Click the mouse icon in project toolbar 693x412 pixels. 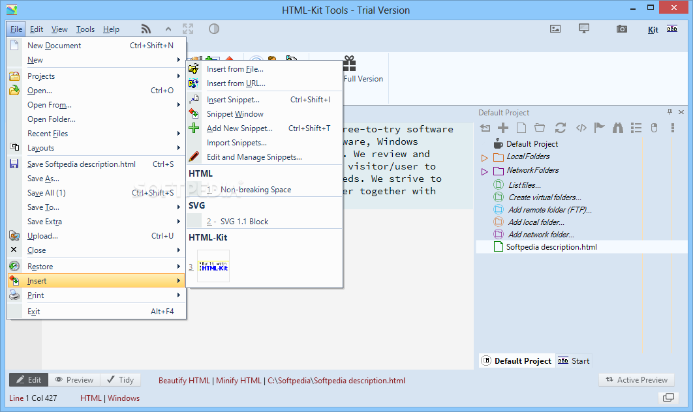[x=654, y=128]
